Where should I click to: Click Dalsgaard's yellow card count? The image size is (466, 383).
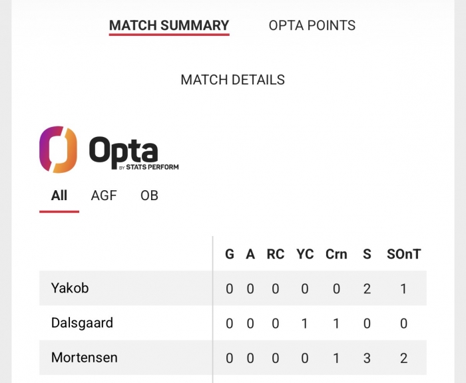[305, 323]
